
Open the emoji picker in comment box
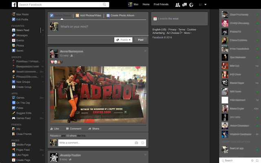tap(143, 143)
